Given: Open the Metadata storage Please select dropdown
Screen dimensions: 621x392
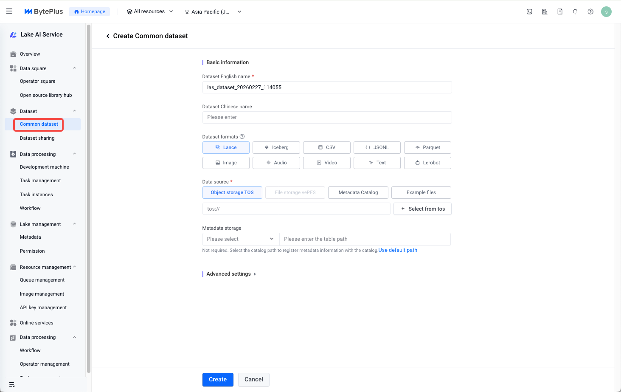Looking at the screenshot, I should [240, 239].
